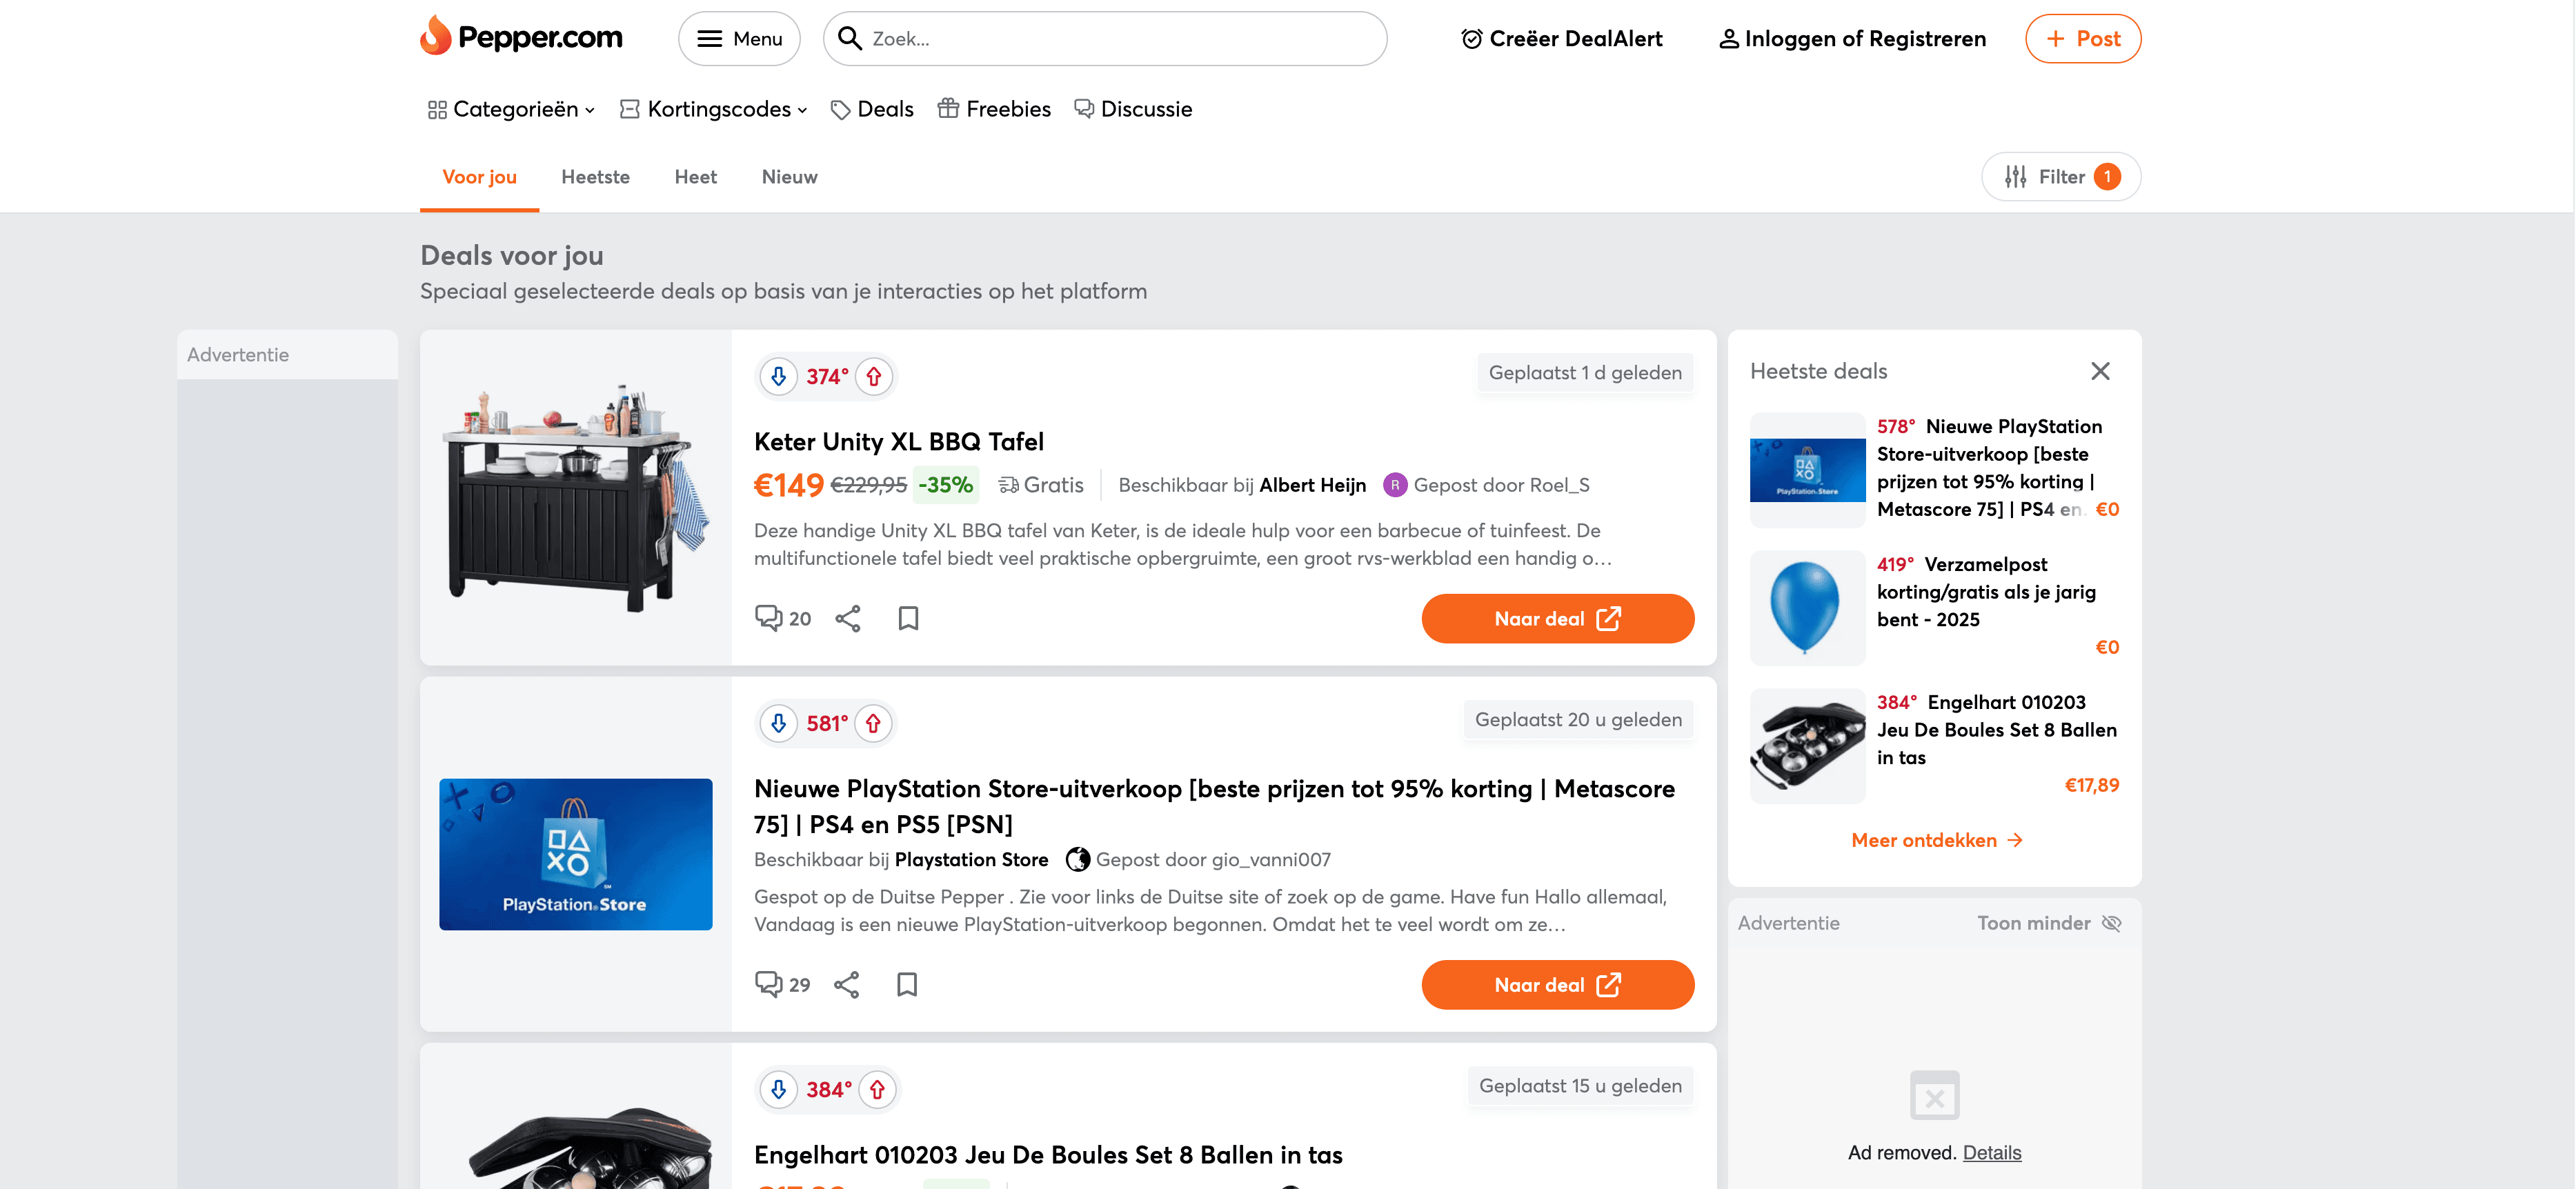Toggle Toon minder on the advertisement panel
The image size is (2576, 1189).
click(2048, 923)
